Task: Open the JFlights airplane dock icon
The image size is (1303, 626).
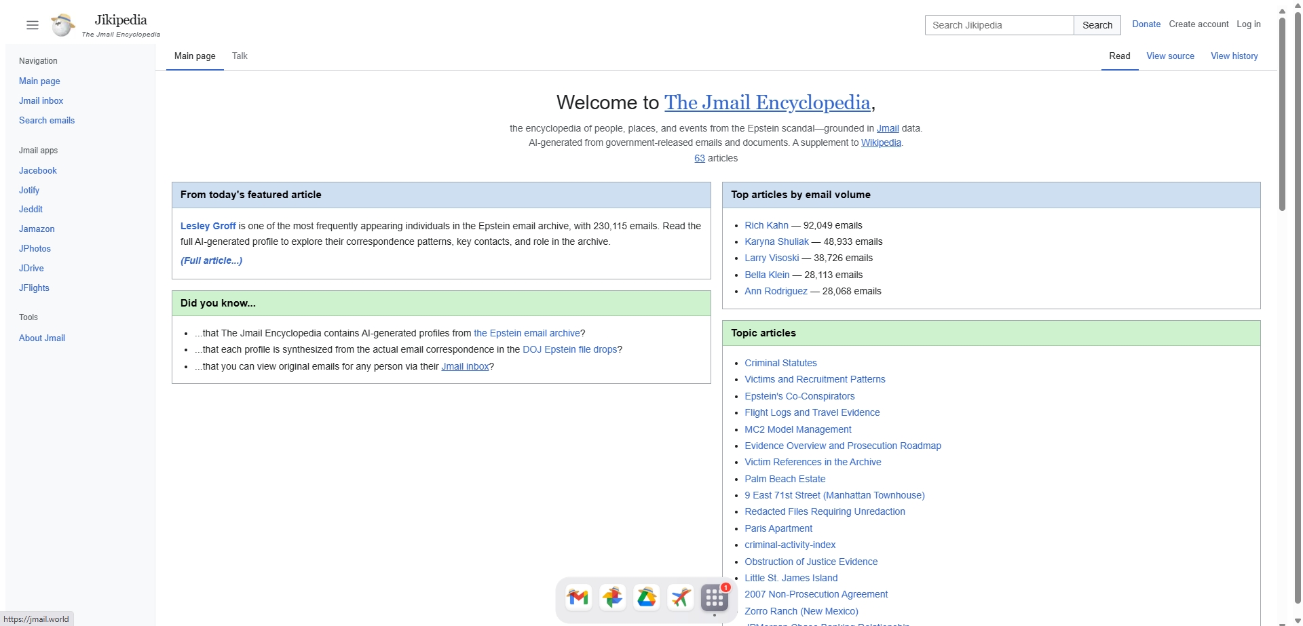Action: point(680,598)
